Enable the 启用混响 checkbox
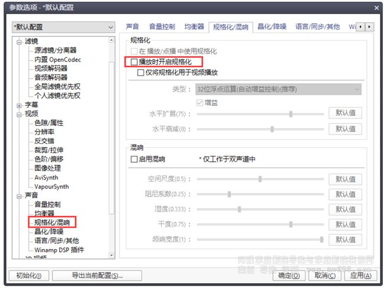The image size is (384, 288). (134, 159)
